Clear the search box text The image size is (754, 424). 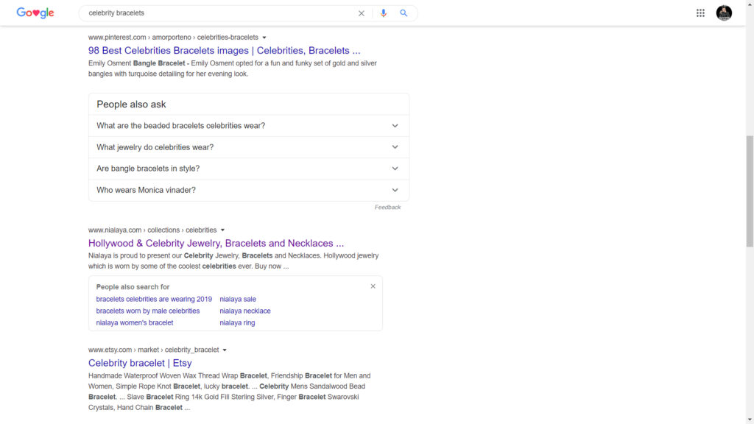[x=361, y=13]
